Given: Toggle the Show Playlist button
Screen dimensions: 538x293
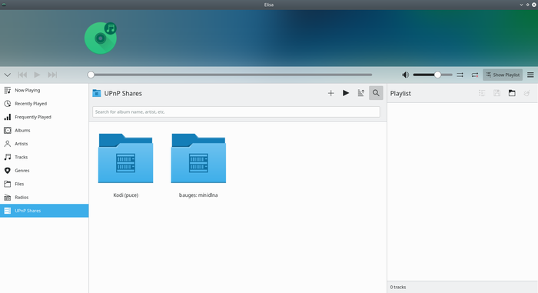Looking at the screenshot, I should [503, 75].
